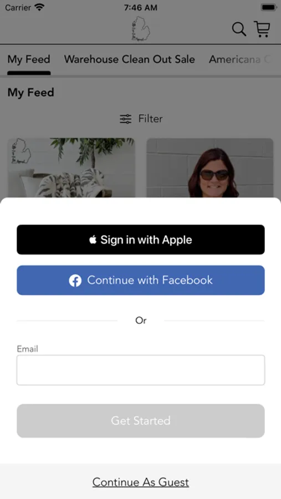Open the Filter text label

tap(151, 119)
